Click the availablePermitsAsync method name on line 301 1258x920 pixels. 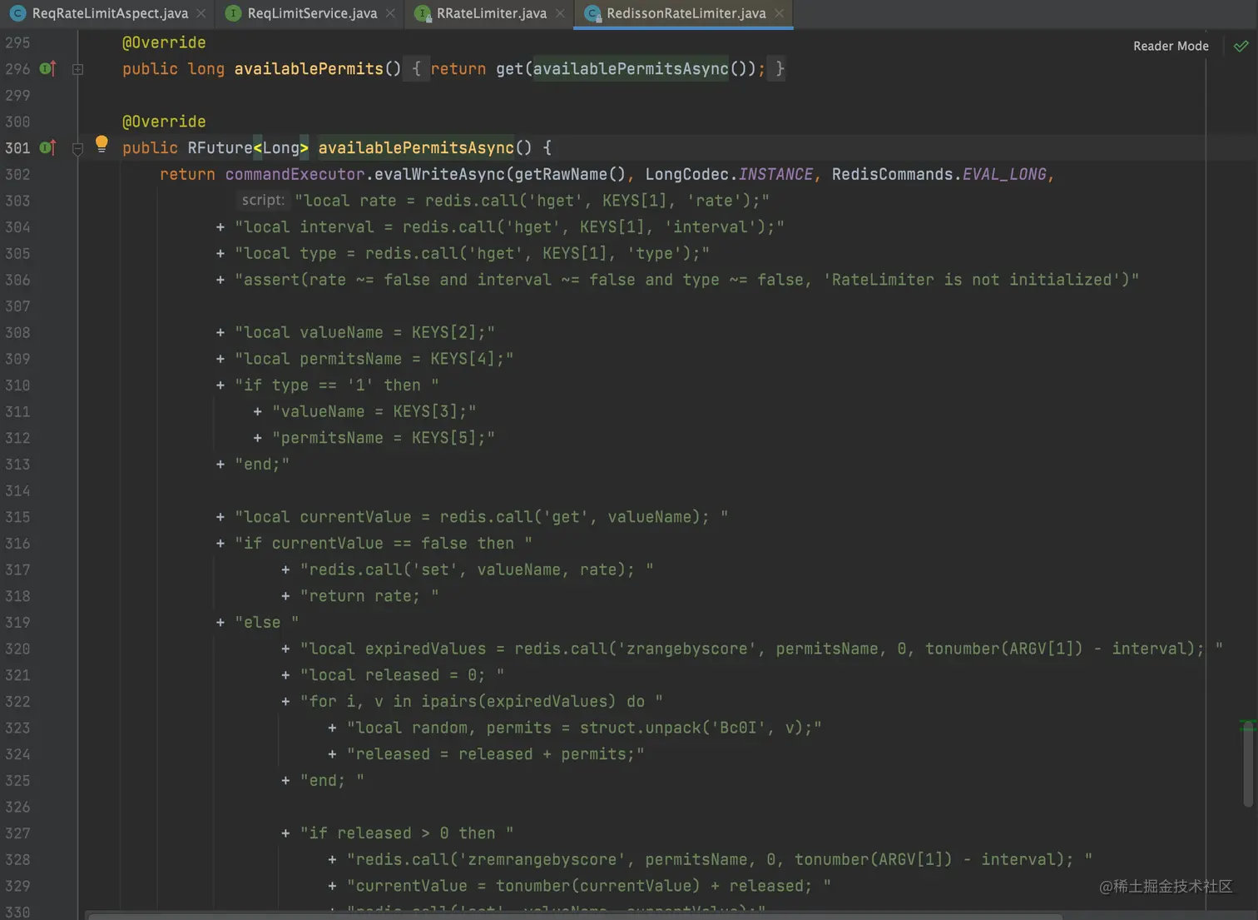point(416,148)
